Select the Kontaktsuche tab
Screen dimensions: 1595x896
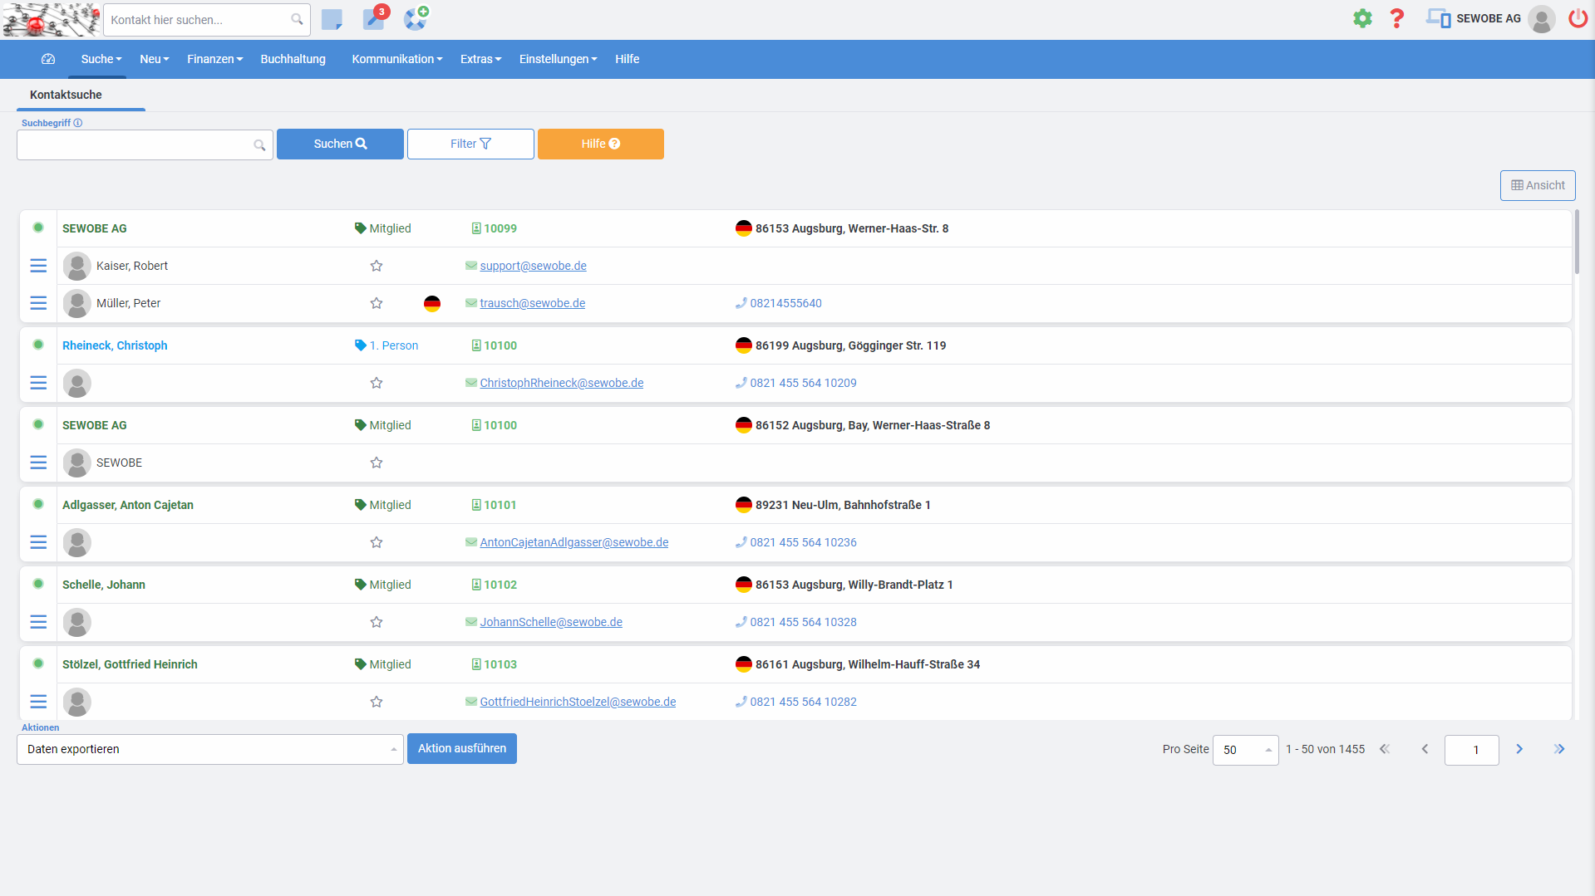pos(66,95)
